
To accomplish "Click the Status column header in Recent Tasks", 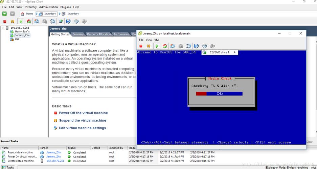I will click(x=78, y=148).
